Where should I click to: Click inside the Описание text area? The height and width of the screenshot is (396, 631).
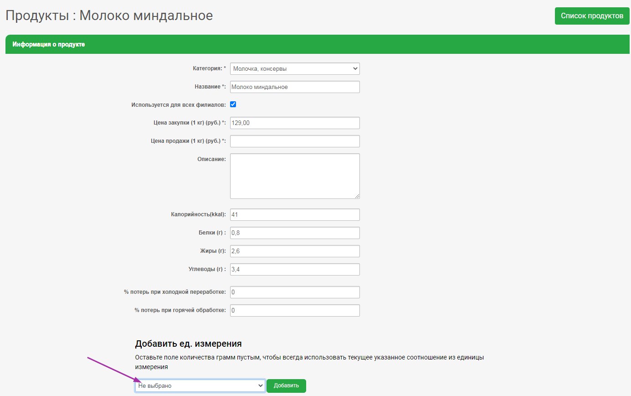pyautogui.click(x=295, y=176)
